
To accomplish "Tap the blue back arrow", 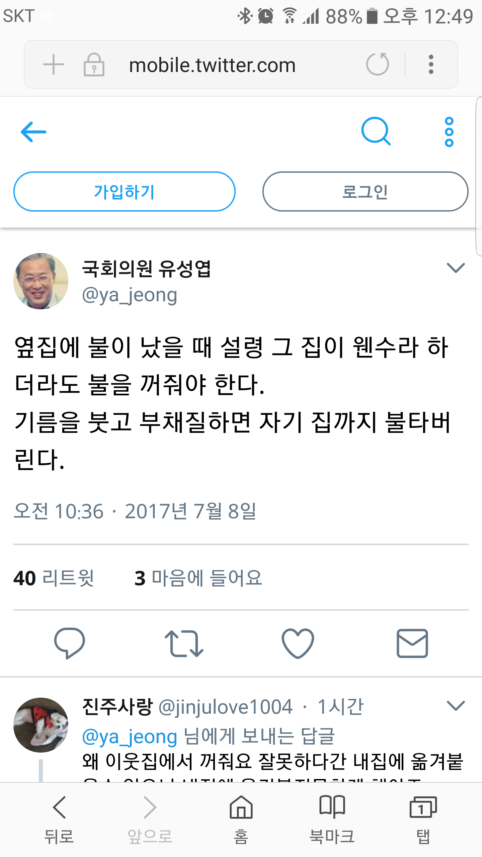I will pos(33,132).
